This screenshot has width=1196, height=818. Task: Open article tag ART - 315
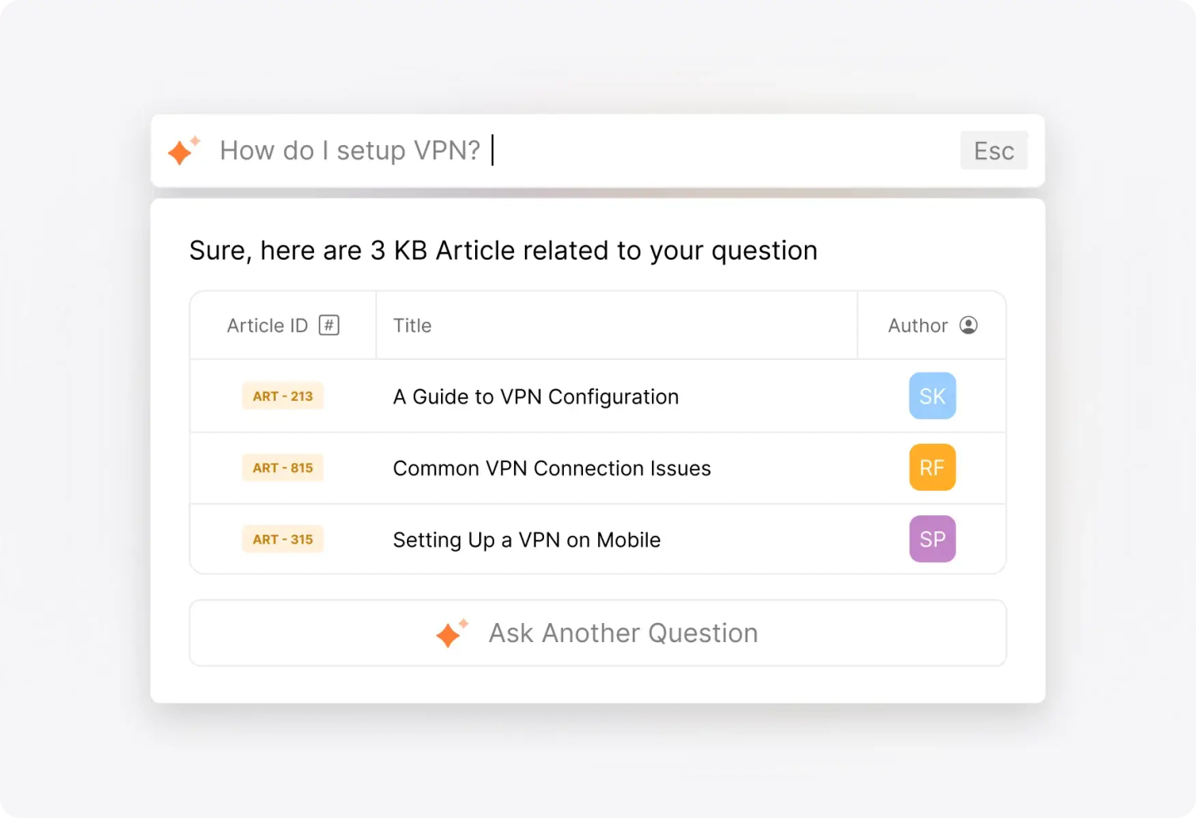point(282,539)
